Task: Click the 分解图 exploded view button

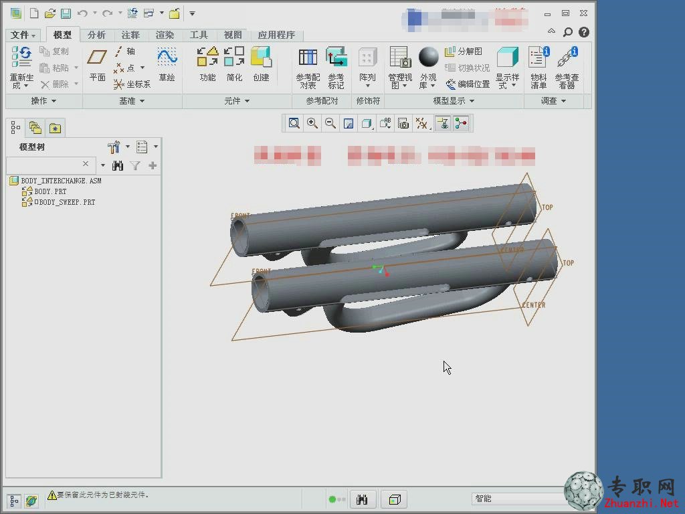Action: click(463, 52)
